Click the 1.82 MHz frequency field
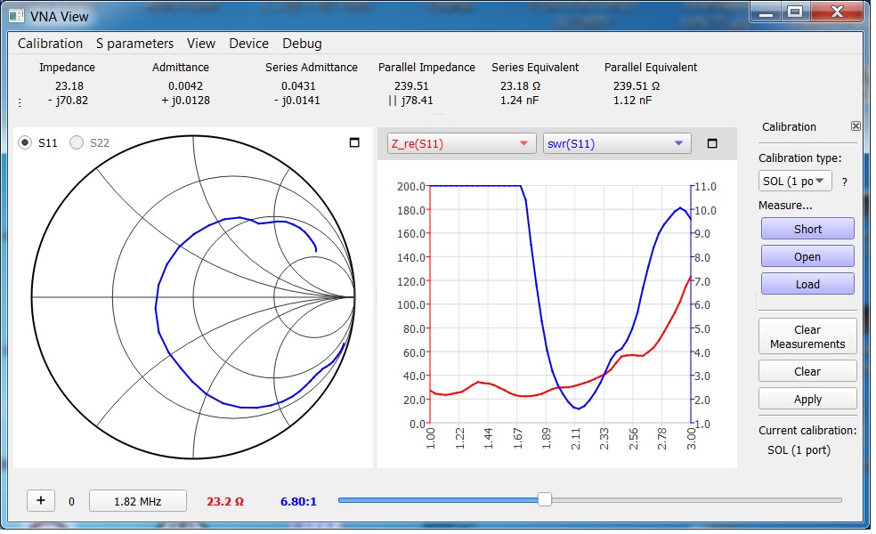The height and width of the screenshot is (534, 876). [137, 501]
